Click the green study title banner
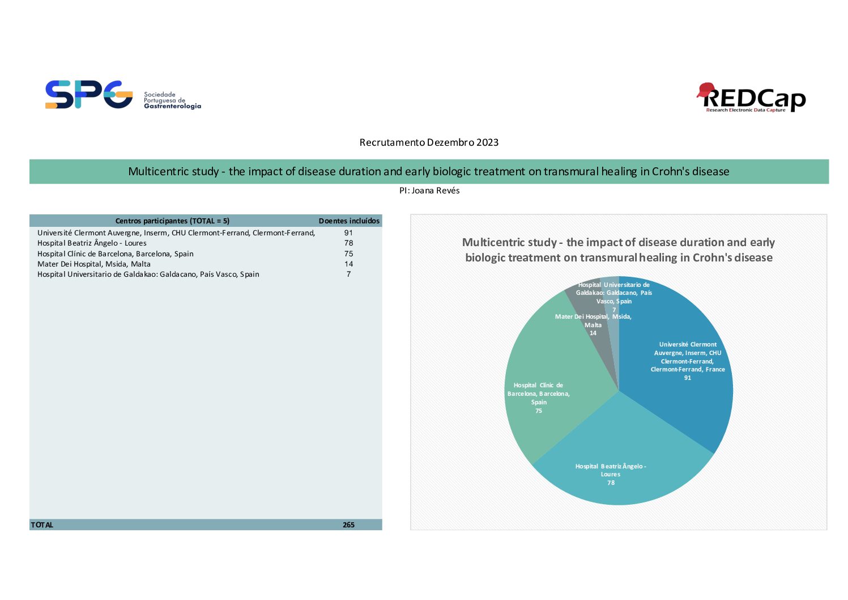Viewport: 848px width, 600px height. 429,171
